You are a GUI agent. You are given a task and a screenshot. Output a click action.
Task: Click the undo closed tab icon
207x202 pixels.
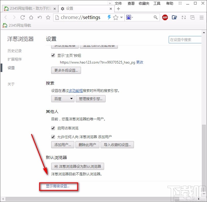point(39,17)
